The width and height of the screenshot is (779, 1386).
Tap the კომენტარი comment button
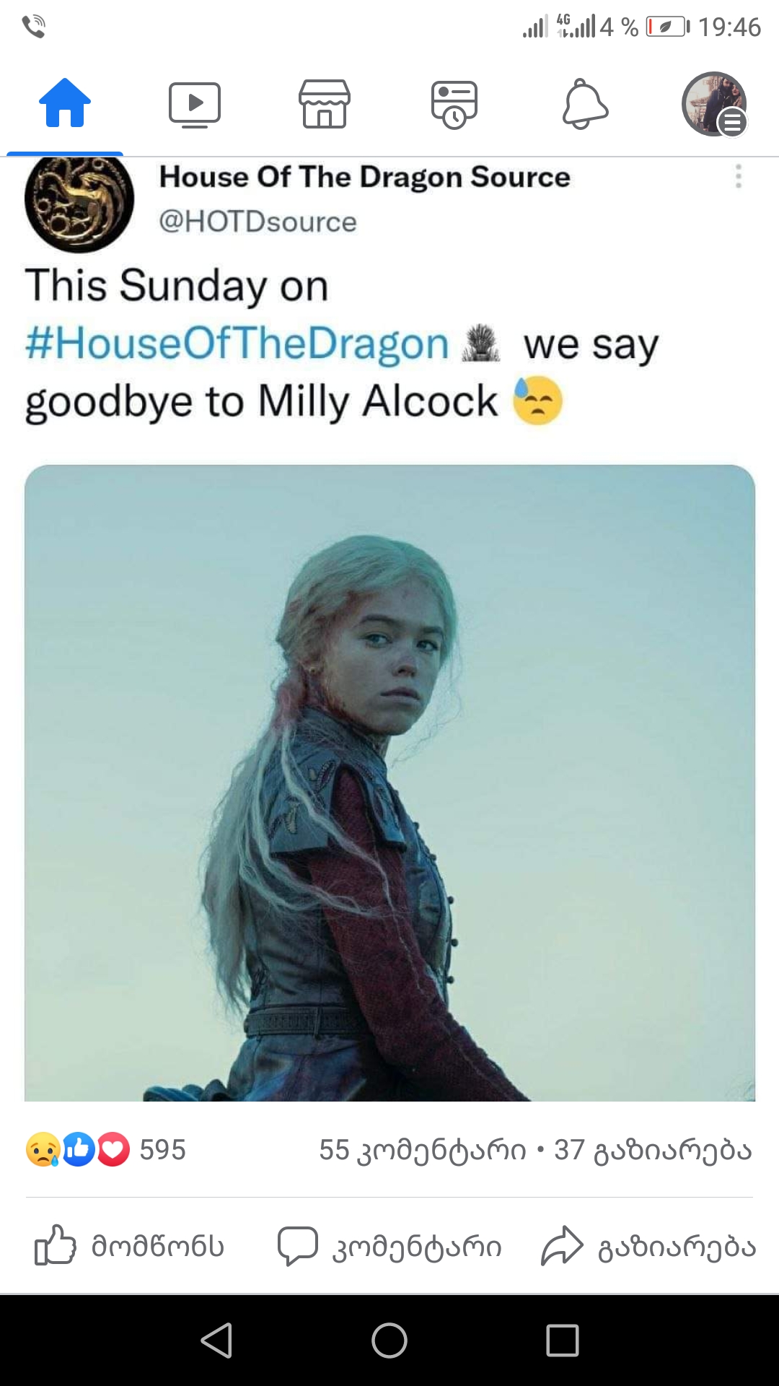(x=389, y=1246)
